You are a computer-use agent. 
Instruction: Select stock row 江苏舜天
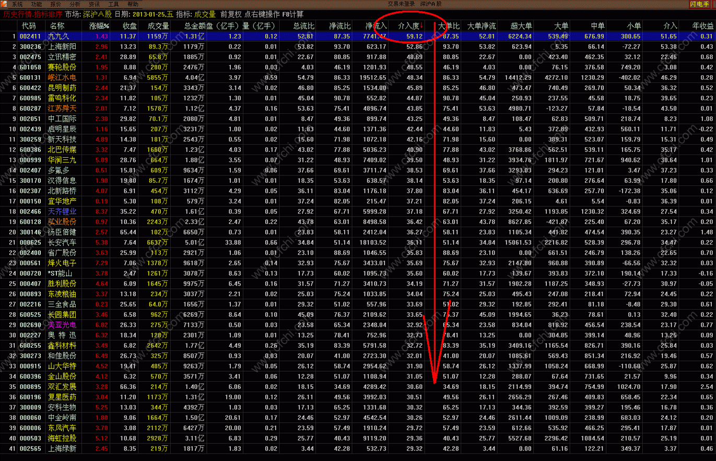click(358, 108)
